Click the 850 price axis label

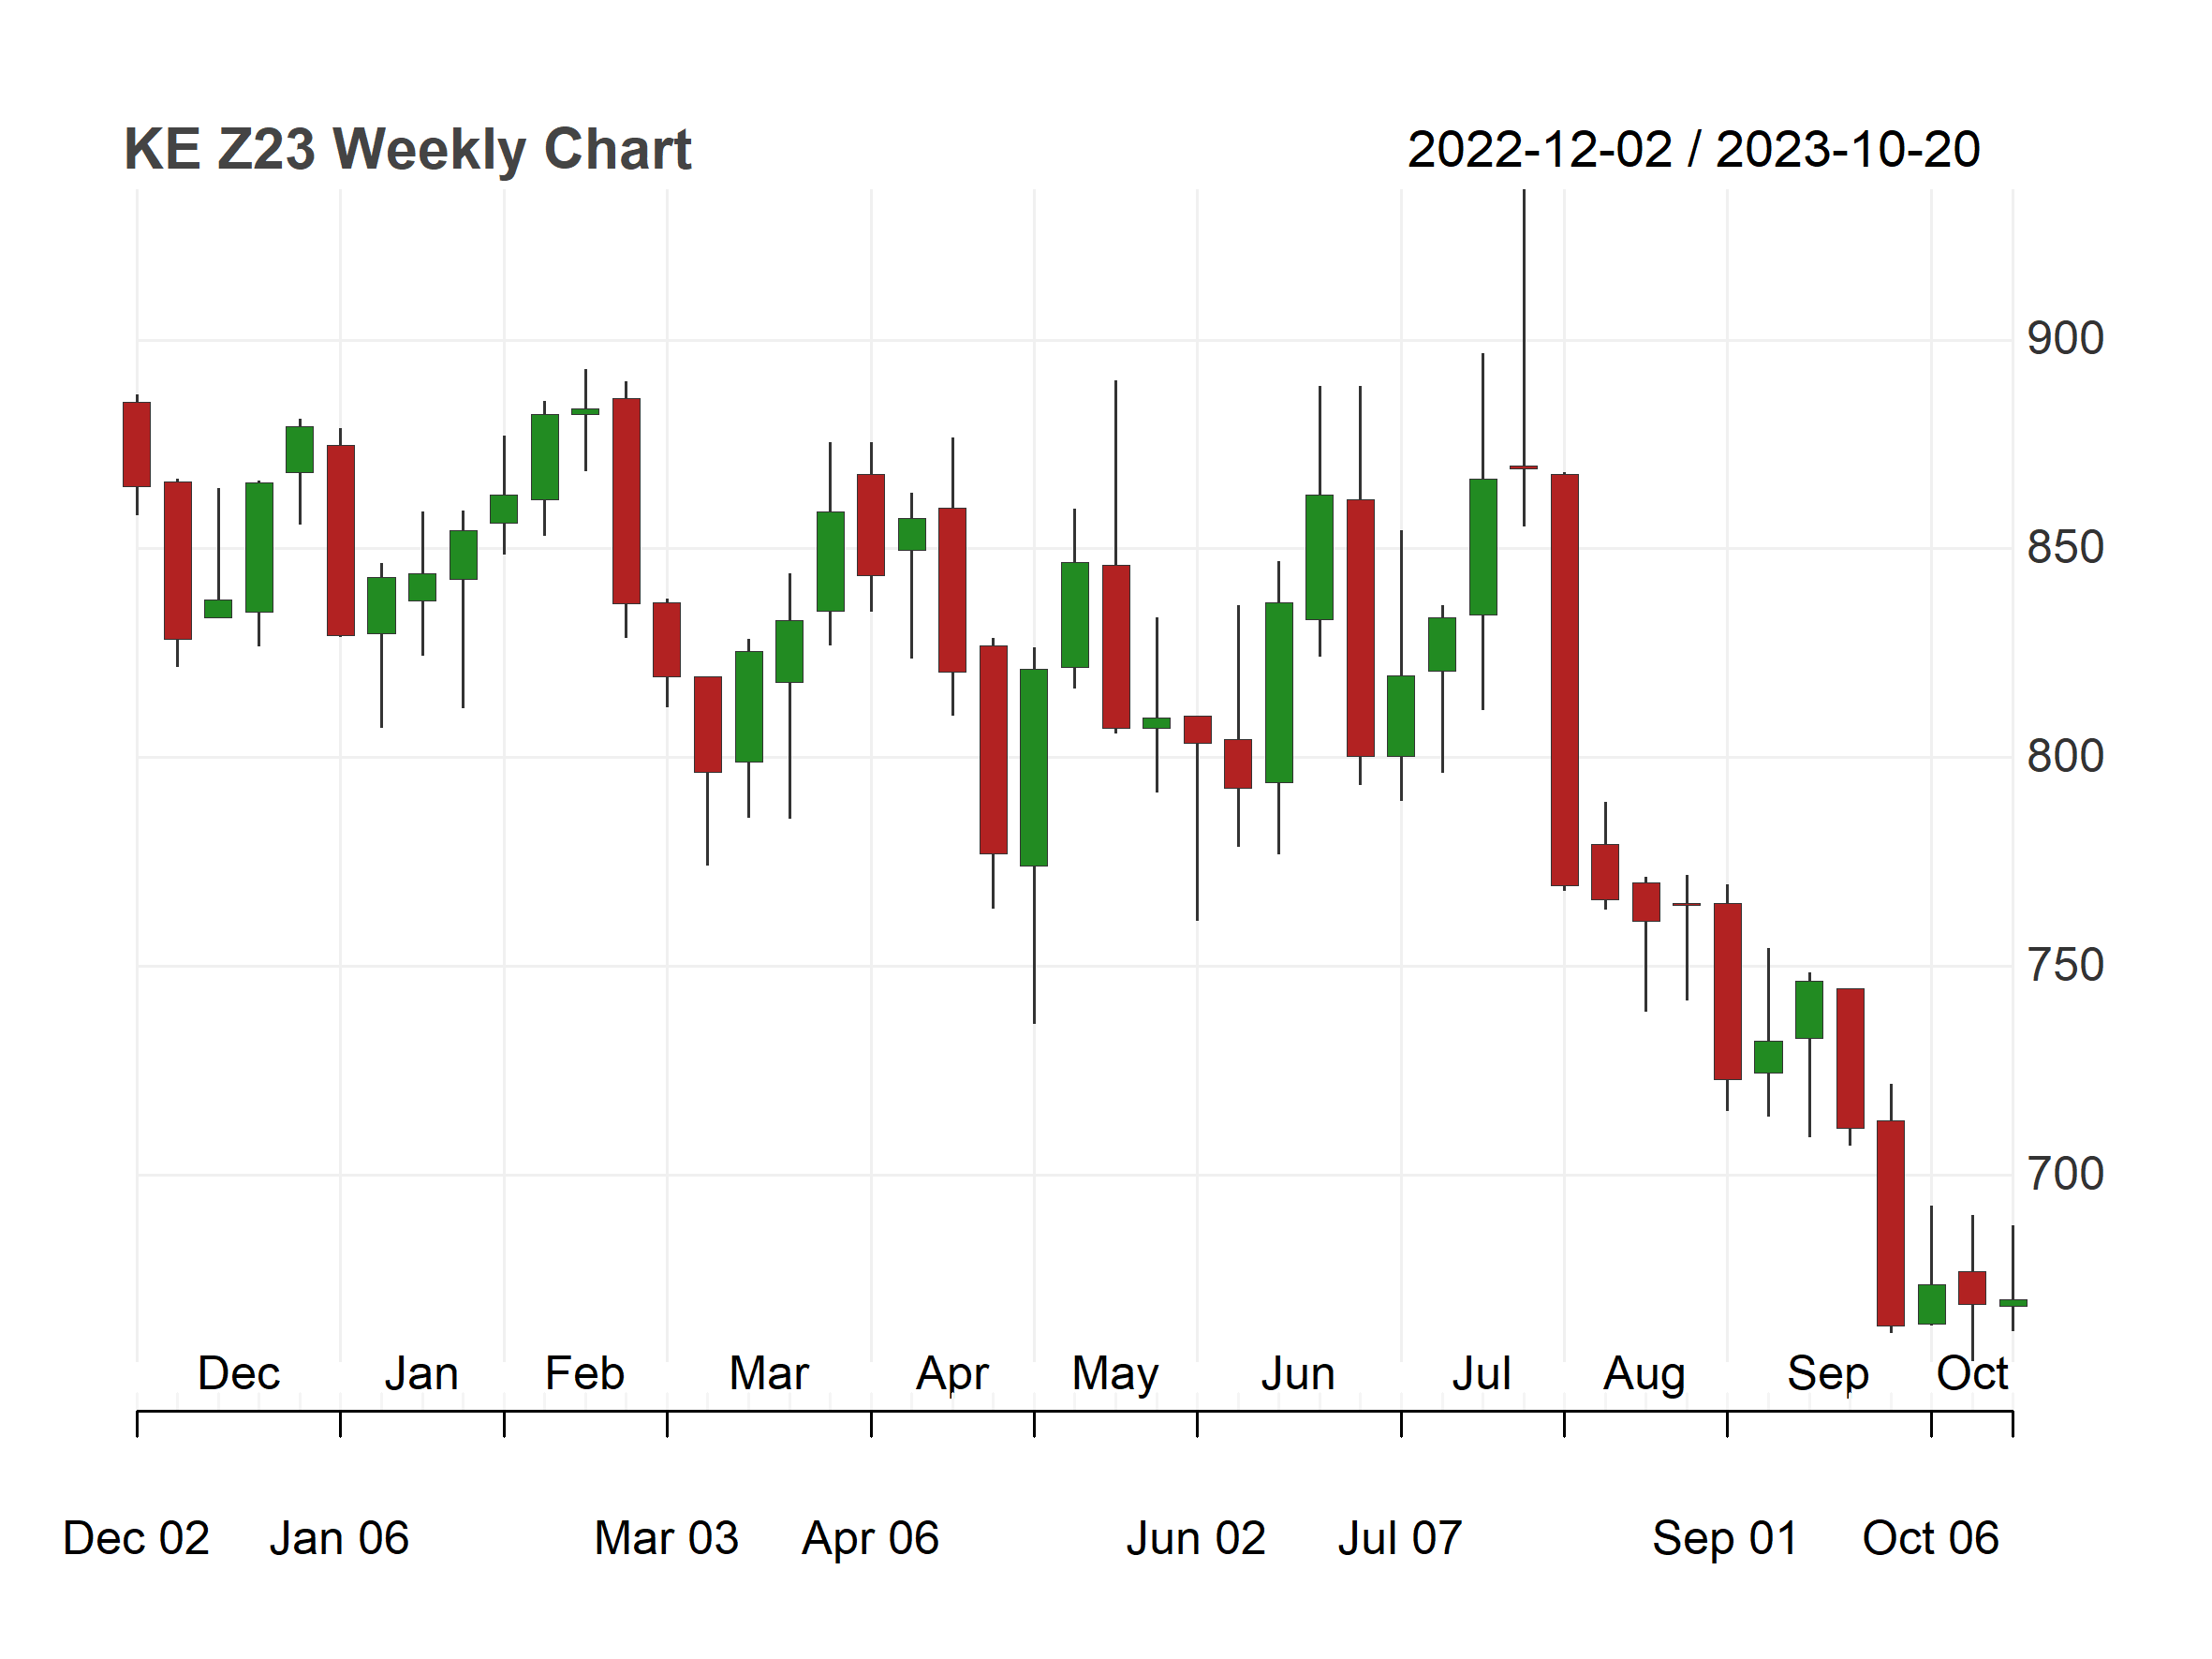2065,548
